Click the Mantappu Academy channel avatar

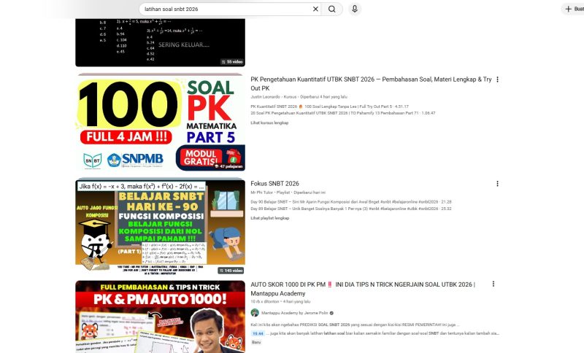click(x=255, y=313)
